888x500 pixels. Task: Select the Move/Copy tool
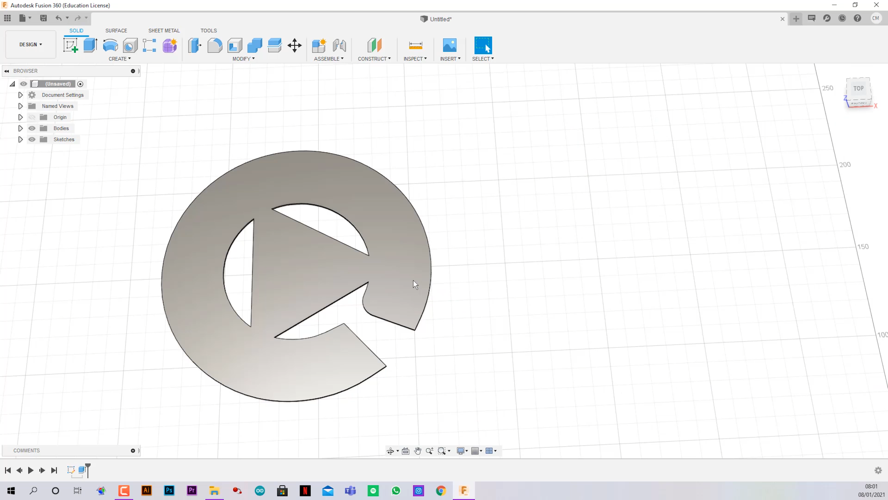(295, 45)
